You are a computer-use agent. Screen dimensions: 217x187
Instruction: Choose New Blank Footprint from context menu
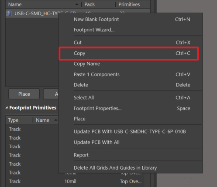[130, 19]
